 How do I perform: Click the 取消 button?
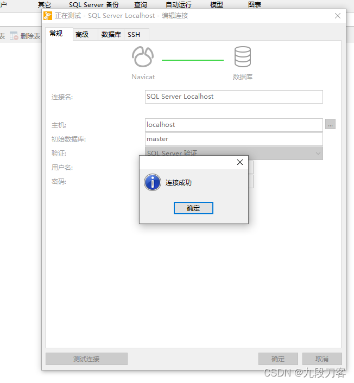click(322, 359)
